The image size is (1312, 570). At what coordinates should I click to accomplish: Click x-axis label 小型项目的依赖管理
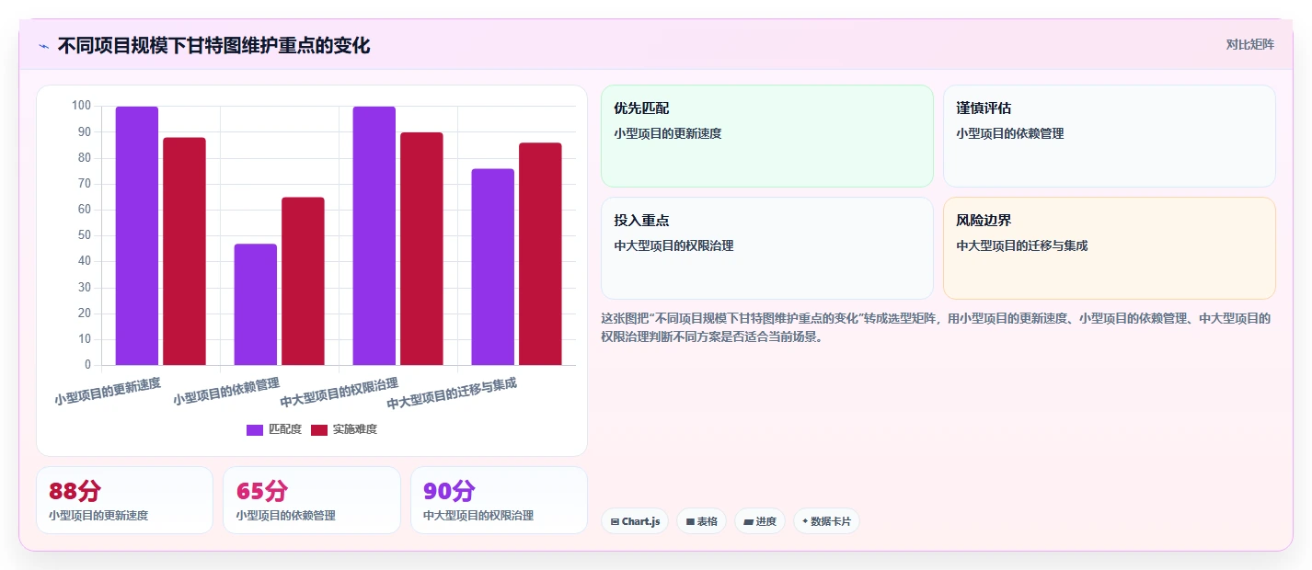225,391
